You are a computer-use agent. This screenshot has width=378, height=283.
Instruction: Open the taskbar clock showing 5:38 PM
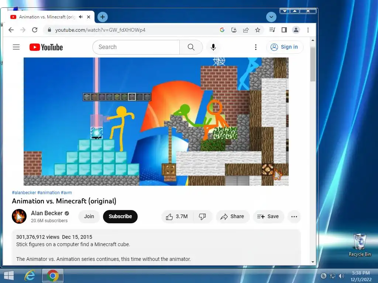pyautogui.click(x=361, y=276)
